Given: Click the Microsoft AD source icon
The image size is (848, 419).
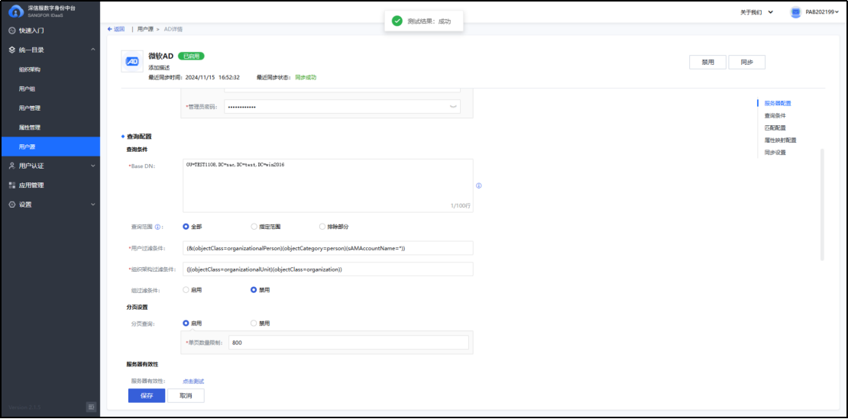Looking at the screenshot, I should (132, 62).
